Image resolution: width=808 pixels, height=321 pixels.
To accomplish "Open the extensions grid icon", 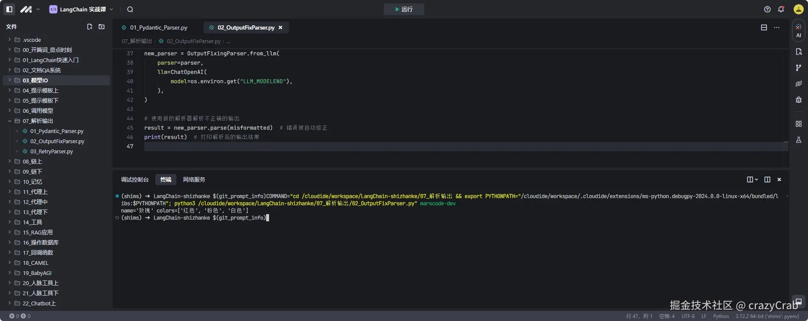I will pyautogui.click(x=798, y=124).
